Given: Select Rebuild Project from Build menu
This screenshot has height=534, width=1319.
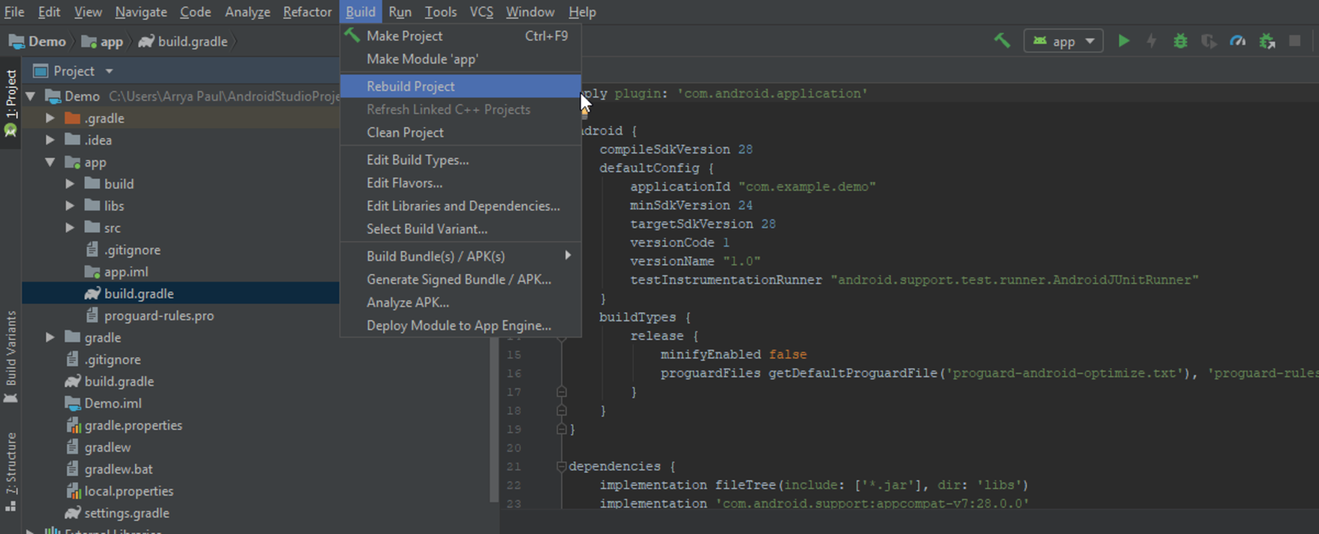Looking at the screenshot, I should [410, 86].
